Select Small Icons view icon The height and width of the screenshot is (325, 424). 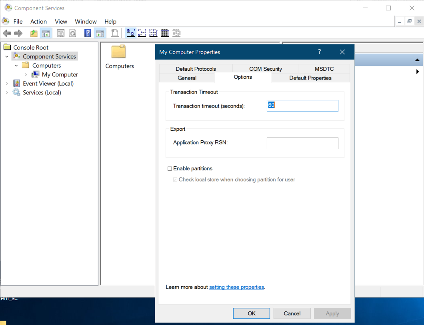point(142,33)
